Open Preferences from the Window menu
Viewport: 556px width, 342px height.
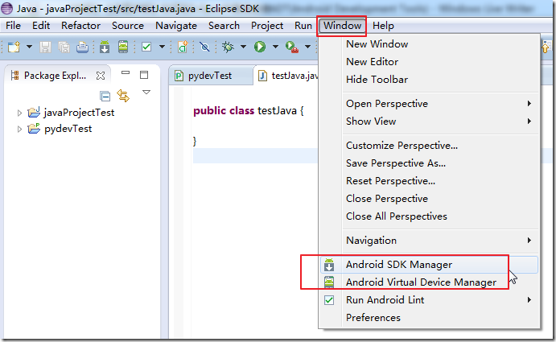430,318
